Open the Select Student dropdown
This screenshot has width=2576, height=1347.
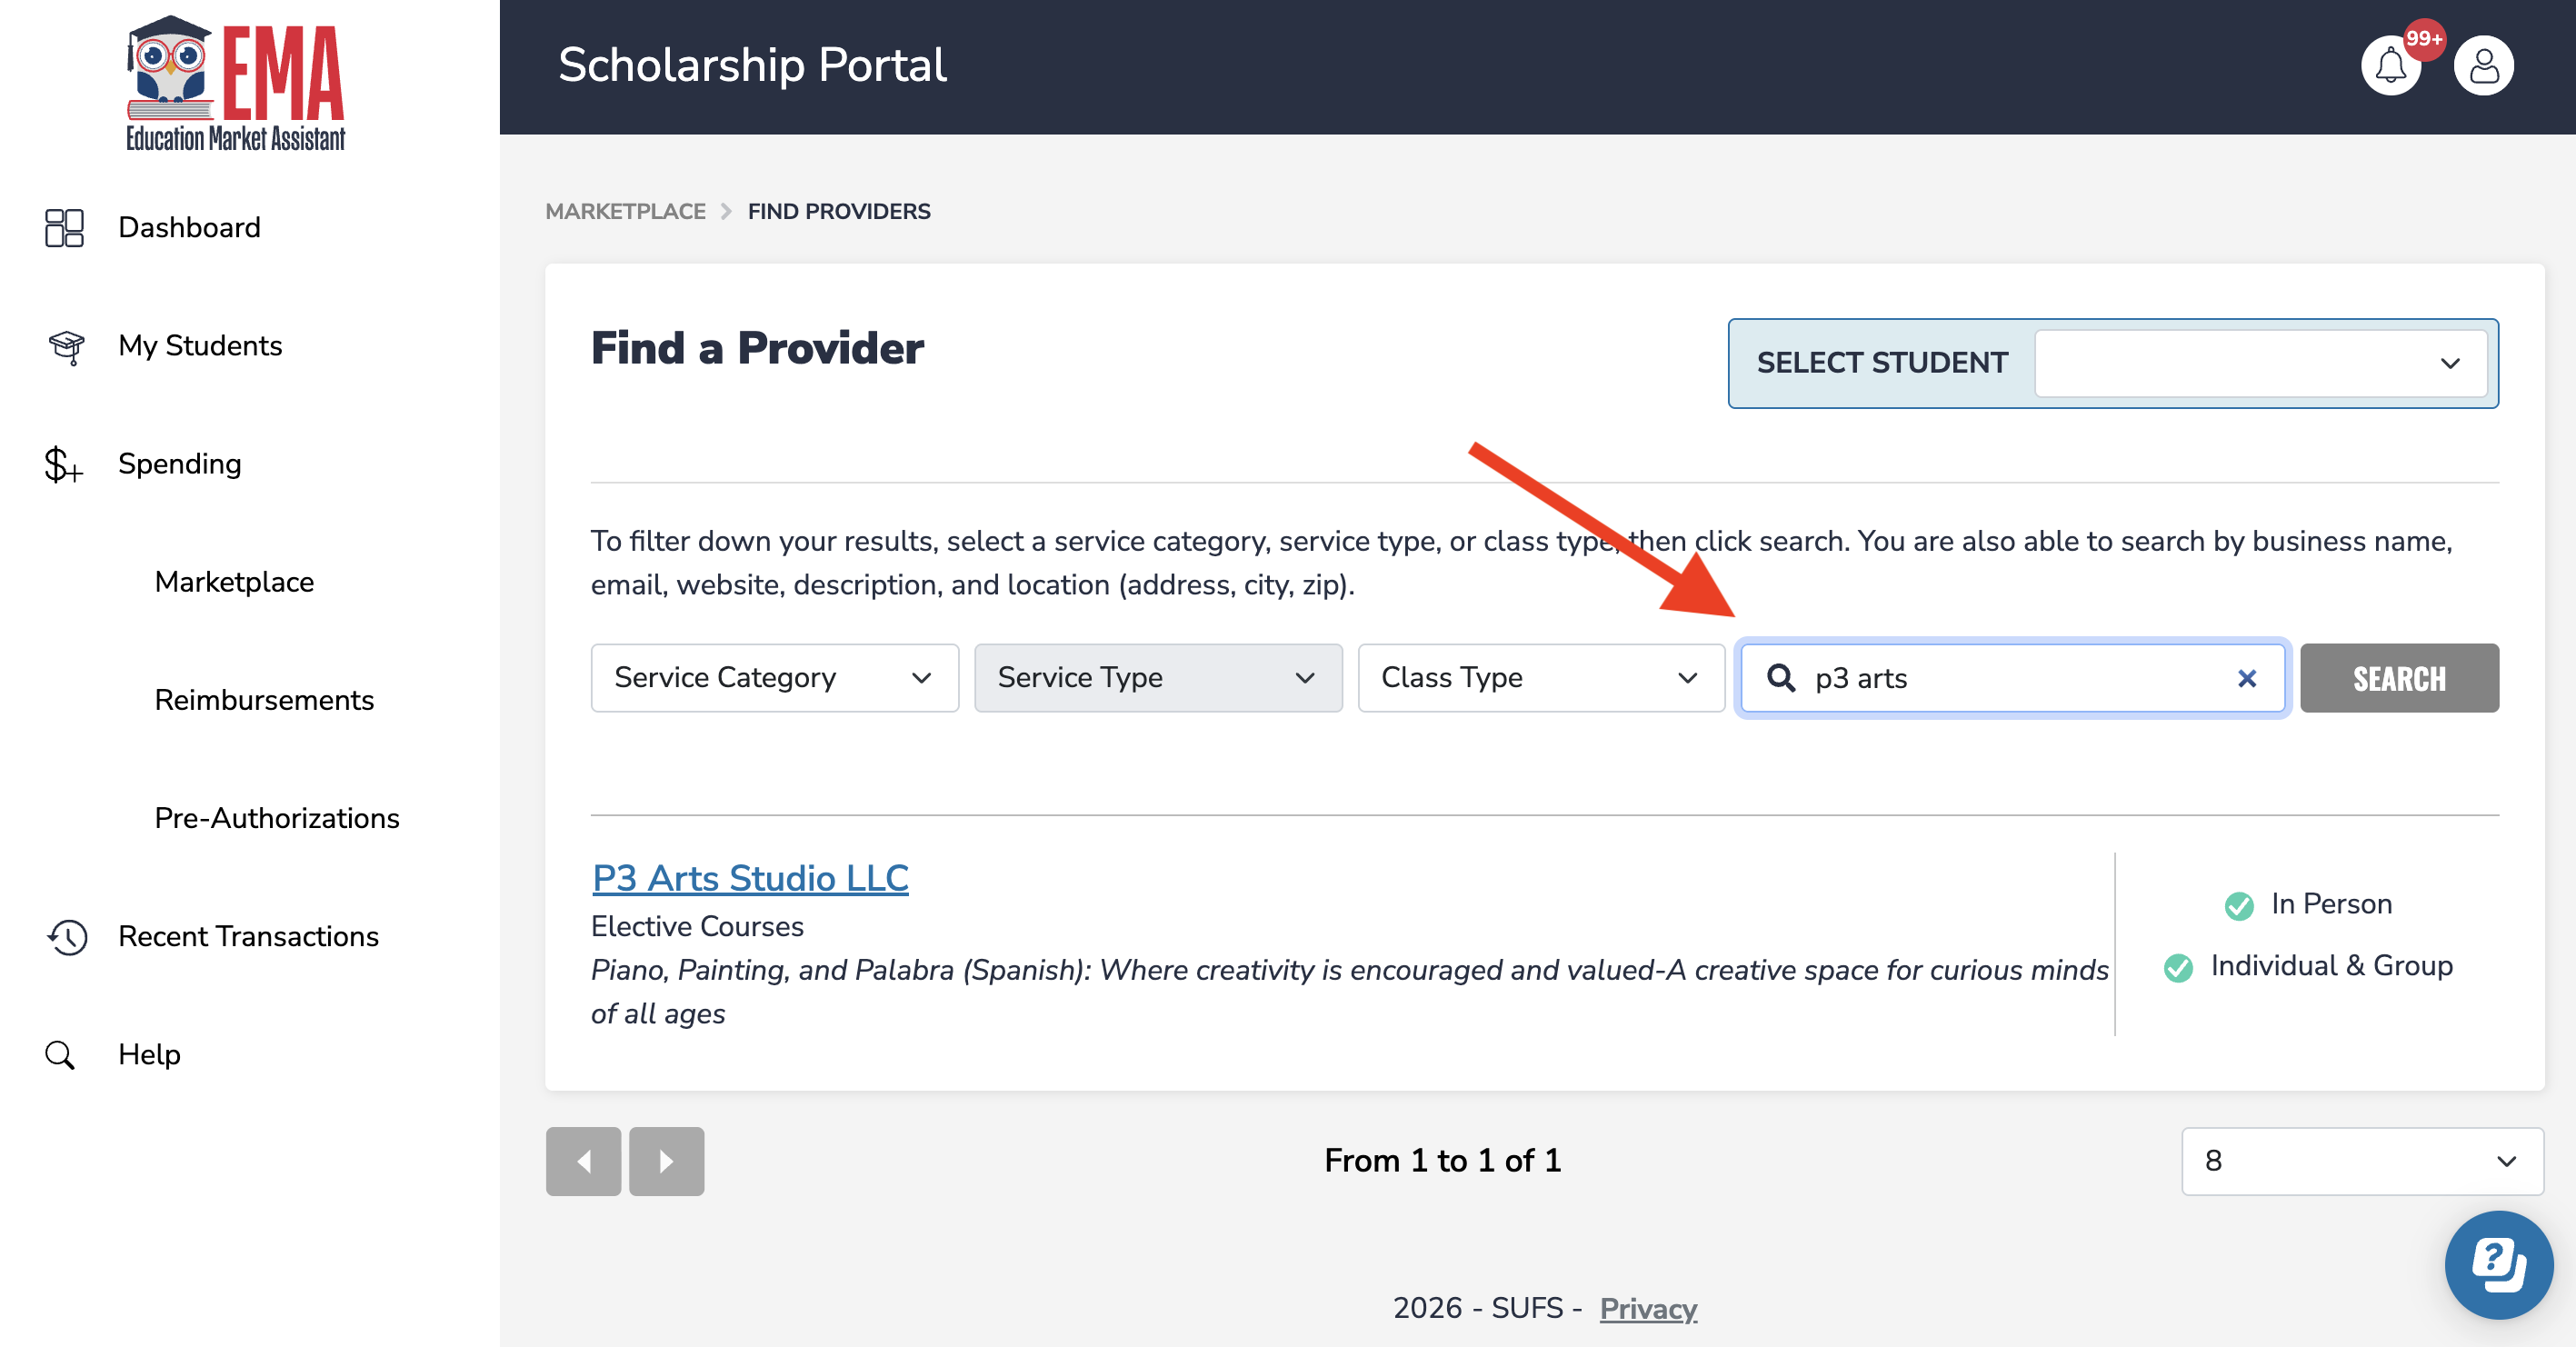(x=2261, y=363)
